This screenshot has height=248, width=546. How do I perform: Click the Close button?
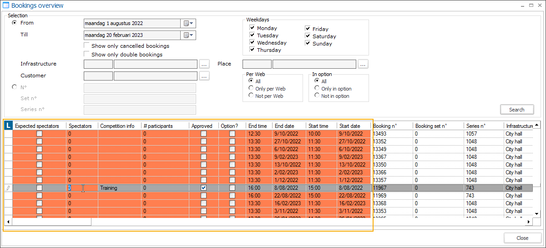coord(522,238)
